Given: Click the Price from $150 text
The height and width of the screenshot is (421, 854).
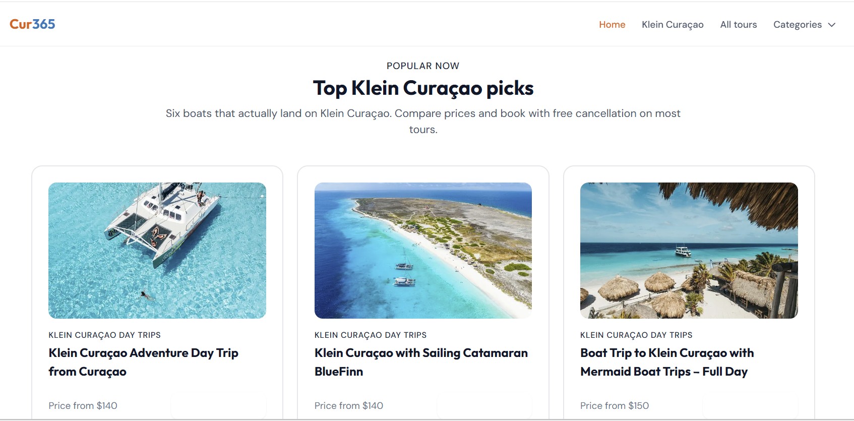Looking at the screenshot, I should [615, 406].
